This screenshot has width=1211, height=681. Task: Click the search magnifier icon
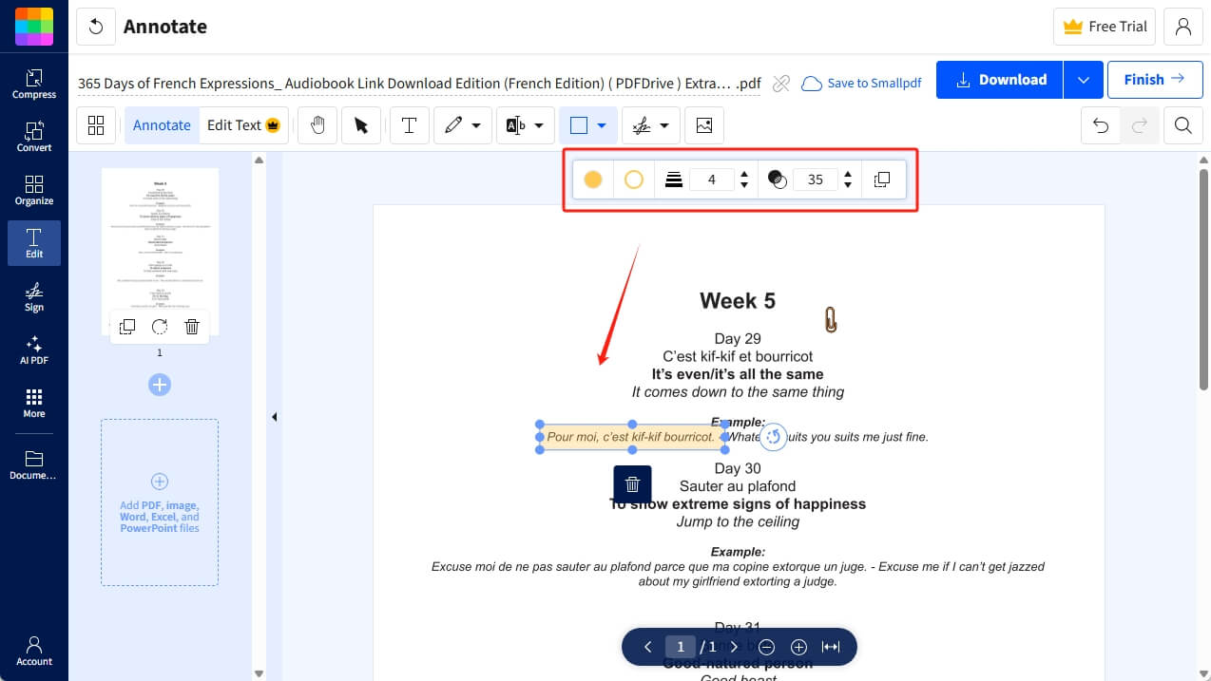(x=1183, y=124)
